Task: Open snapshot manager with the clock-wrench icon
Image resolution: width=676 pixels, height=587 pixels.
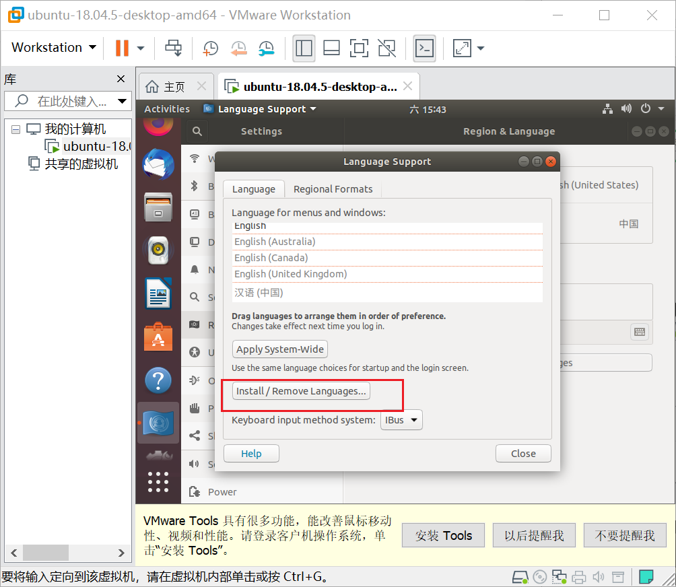Action: pyautogui.click(x=267, y=48)
